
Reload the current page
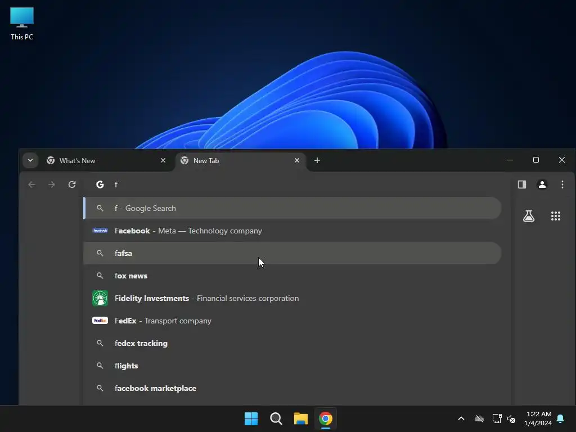pos(72,184)
